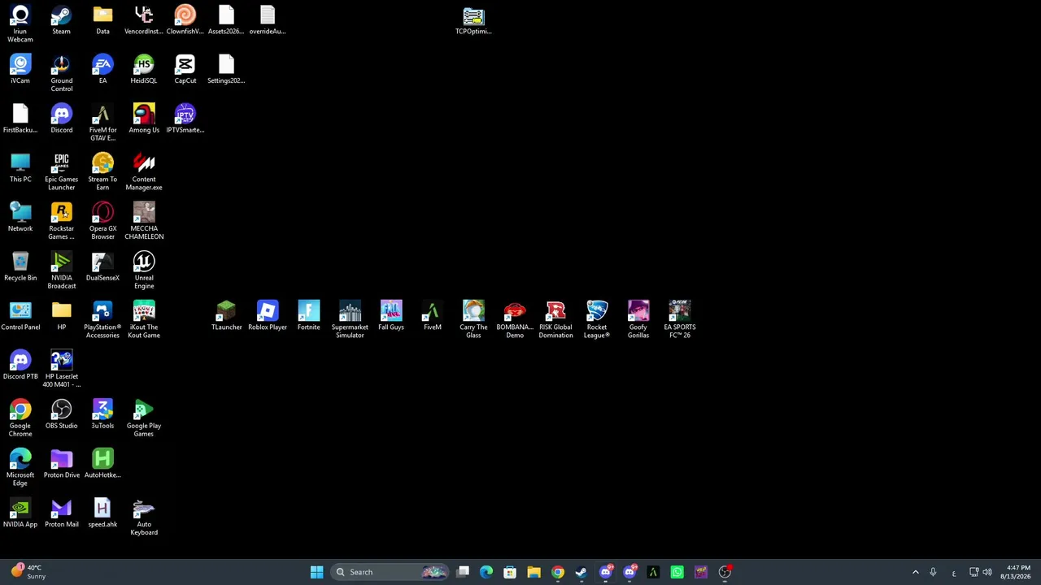This screenshot has width=1041, height=585.
Task: Select the Auto Keyboard desktop icon
Action: [144, 518]
